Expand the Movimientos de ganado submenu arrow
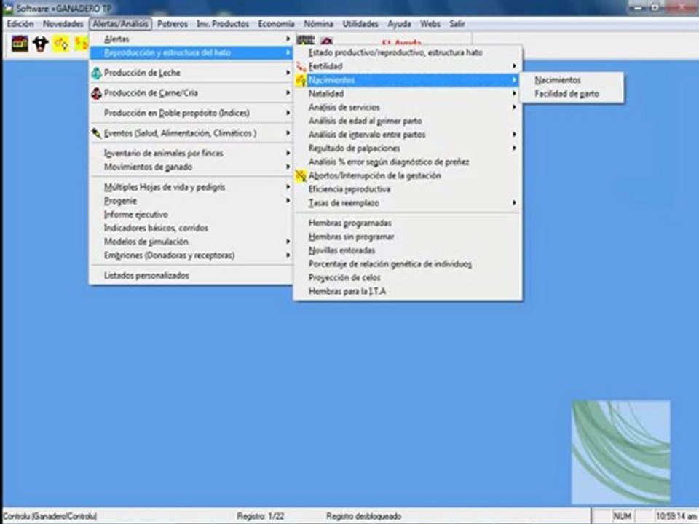Image resolution: width=699 pixels, height=524 pixels. coord(288,167)
